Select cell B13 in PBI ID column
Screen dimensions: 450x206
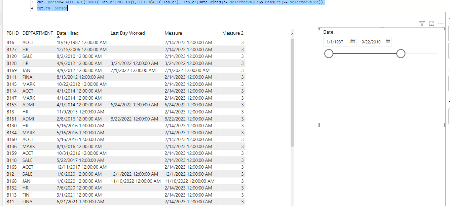[10, 112]
